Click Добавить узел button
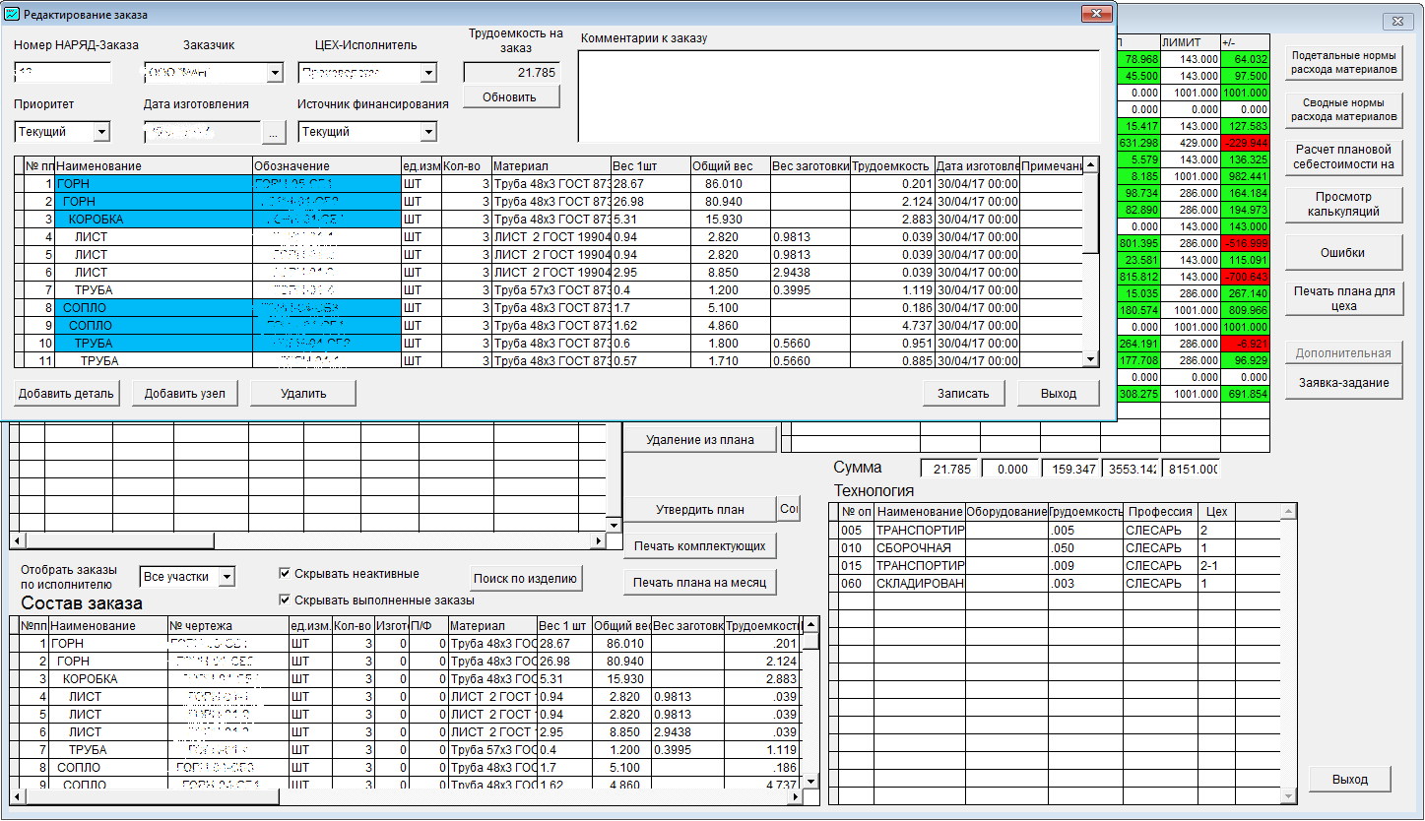The width and height of the screenshot is (1425, 821). pos(184,394)
